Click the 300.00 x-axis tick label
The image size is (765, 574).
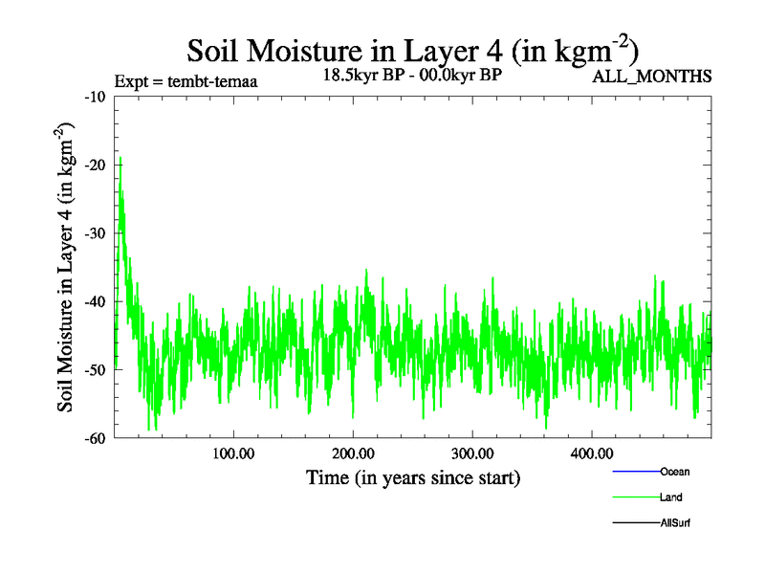(472, 453)
